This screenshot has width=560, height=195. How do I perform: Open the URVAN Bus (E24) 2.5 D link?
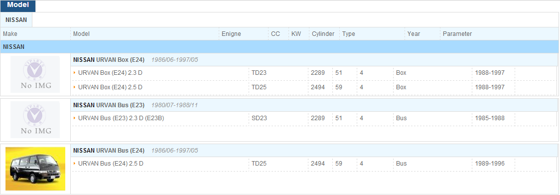coord(111,163)
